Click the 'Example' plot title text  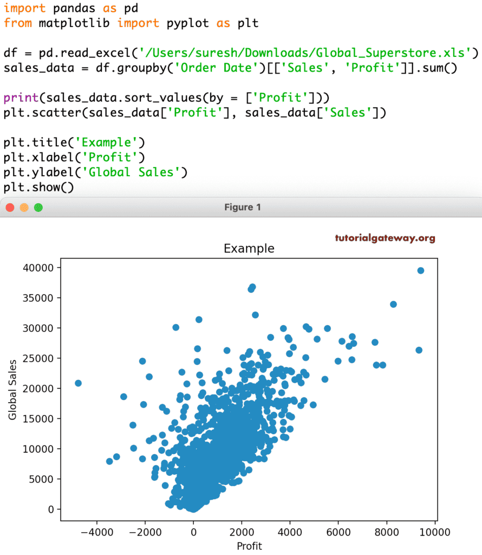[x=249, y=248]
